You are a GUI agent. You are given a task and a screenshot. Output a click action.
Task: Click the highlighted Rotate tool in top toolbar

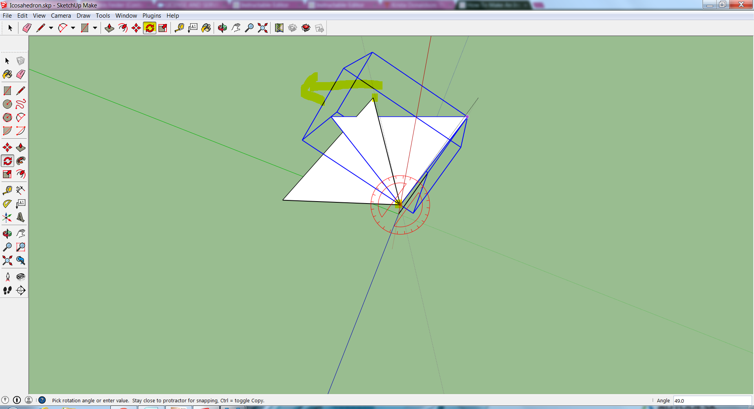(150, 28)
